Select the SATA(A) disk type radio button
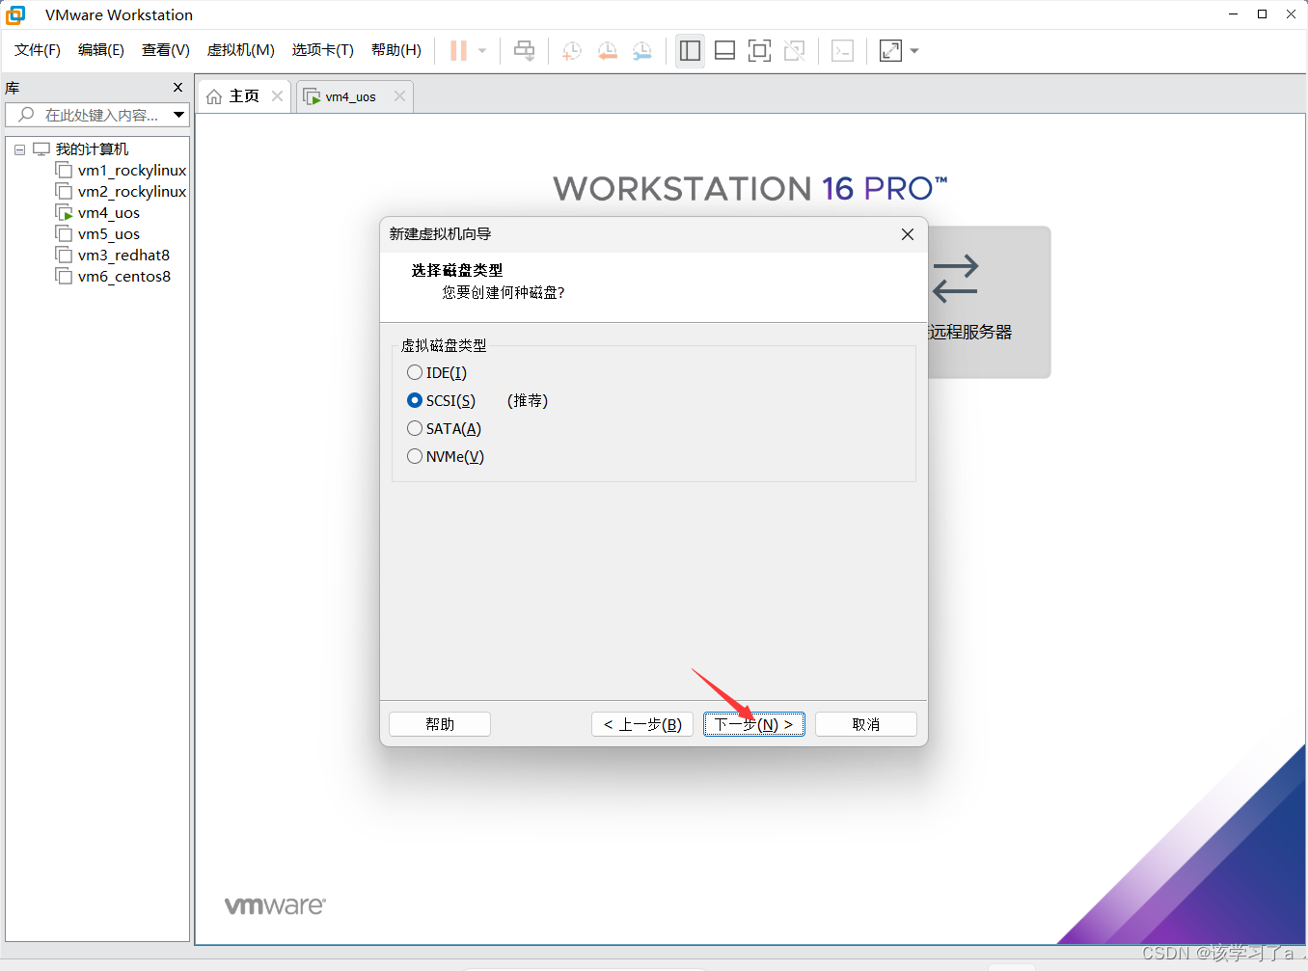 (x=415, y=429)
